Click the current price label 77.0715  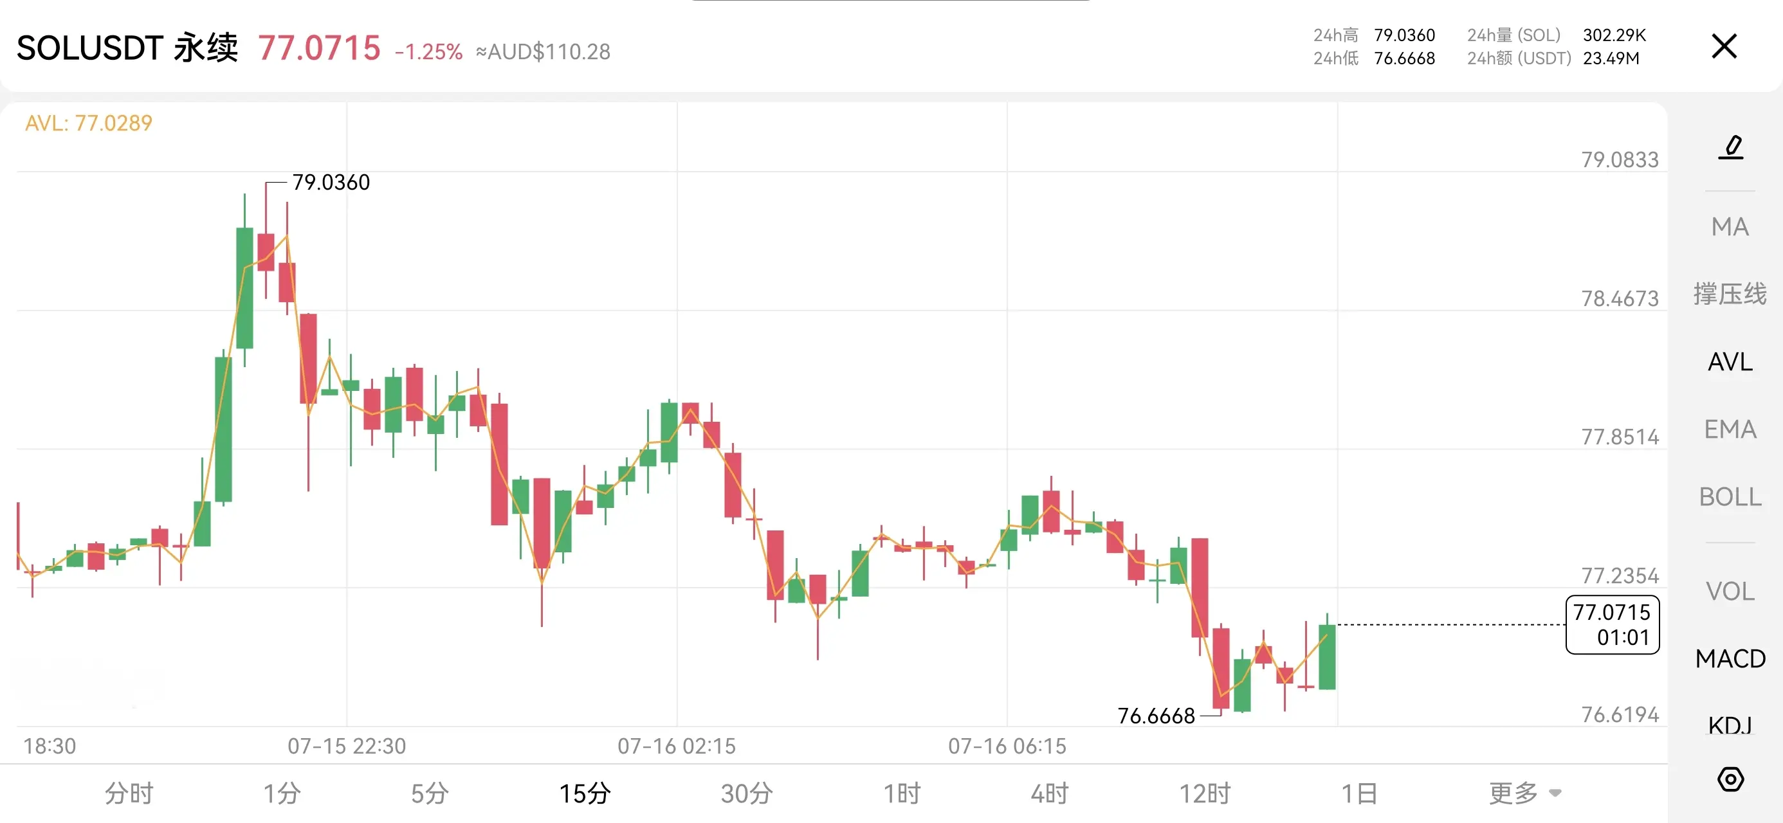pyautogui.click(x=1612, y=624)
